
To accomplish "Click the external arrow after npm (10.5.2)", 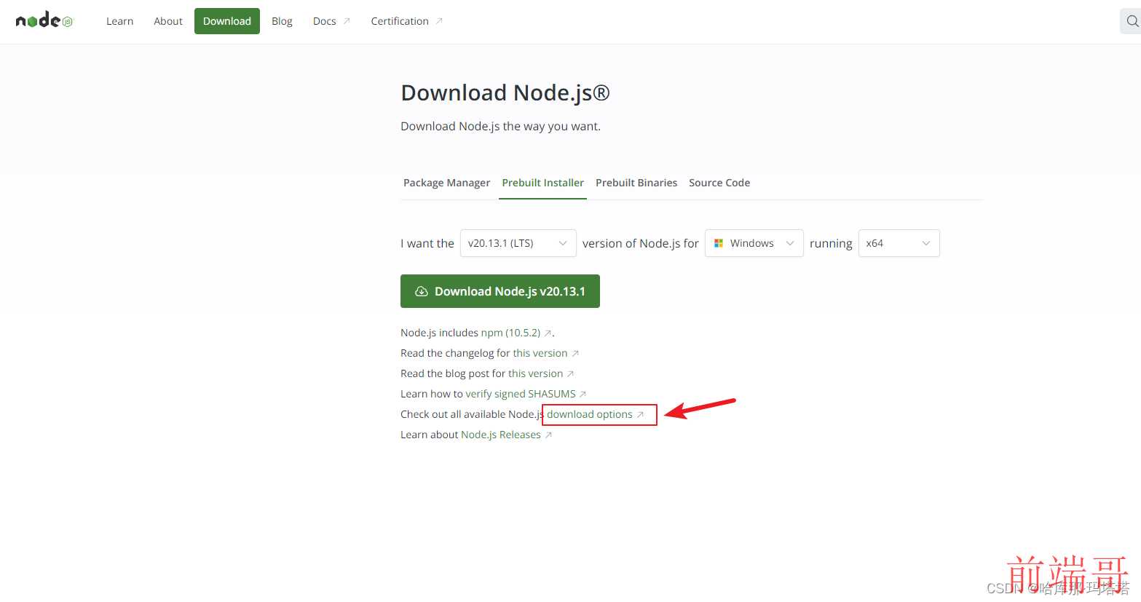I will point(548,333).
